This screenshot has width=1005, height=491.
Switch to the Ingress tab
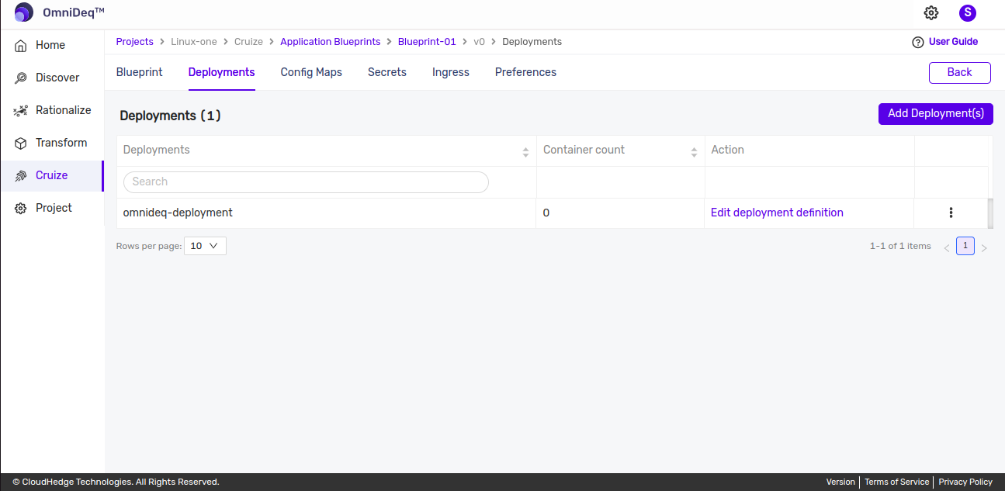click(451, 72)
